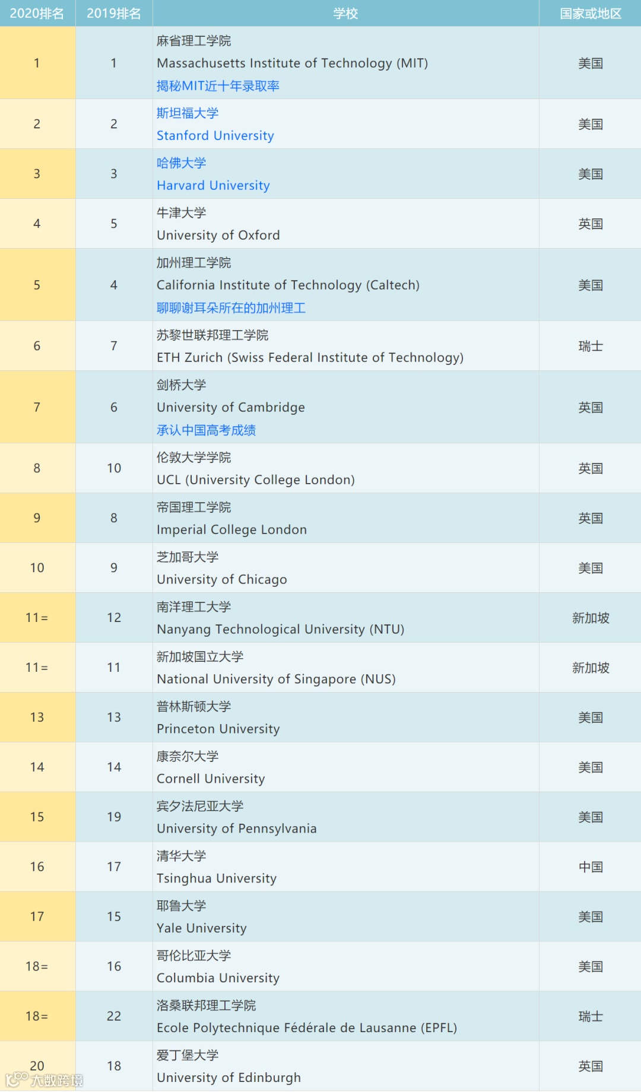Screen dimensions: 641x1092
Task: Select the text 哥伦比亚大学
Action: point(193,956)
